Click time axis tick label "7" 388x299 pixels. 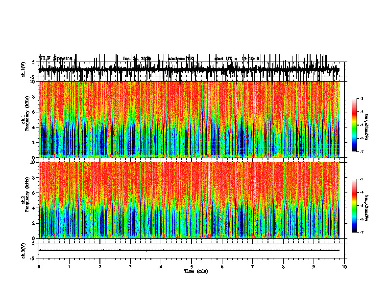(253, 267)
